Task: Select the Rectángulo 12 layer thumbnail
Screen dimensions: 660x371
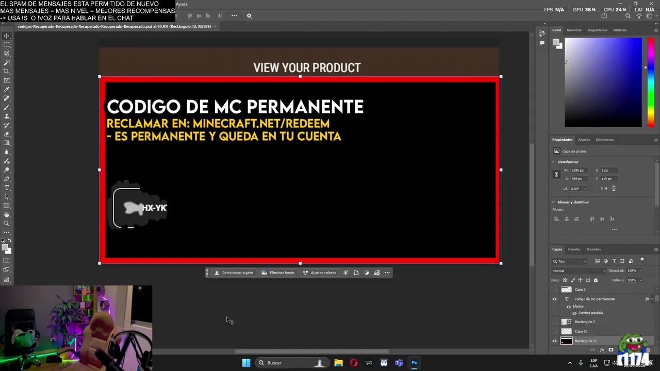Action: point(566,341)
